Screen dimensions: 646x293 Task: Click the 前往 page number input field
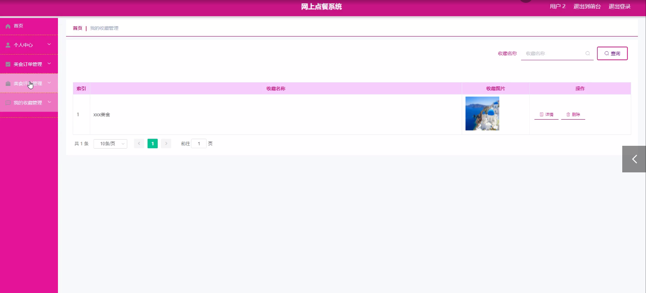tap(199, 143)
